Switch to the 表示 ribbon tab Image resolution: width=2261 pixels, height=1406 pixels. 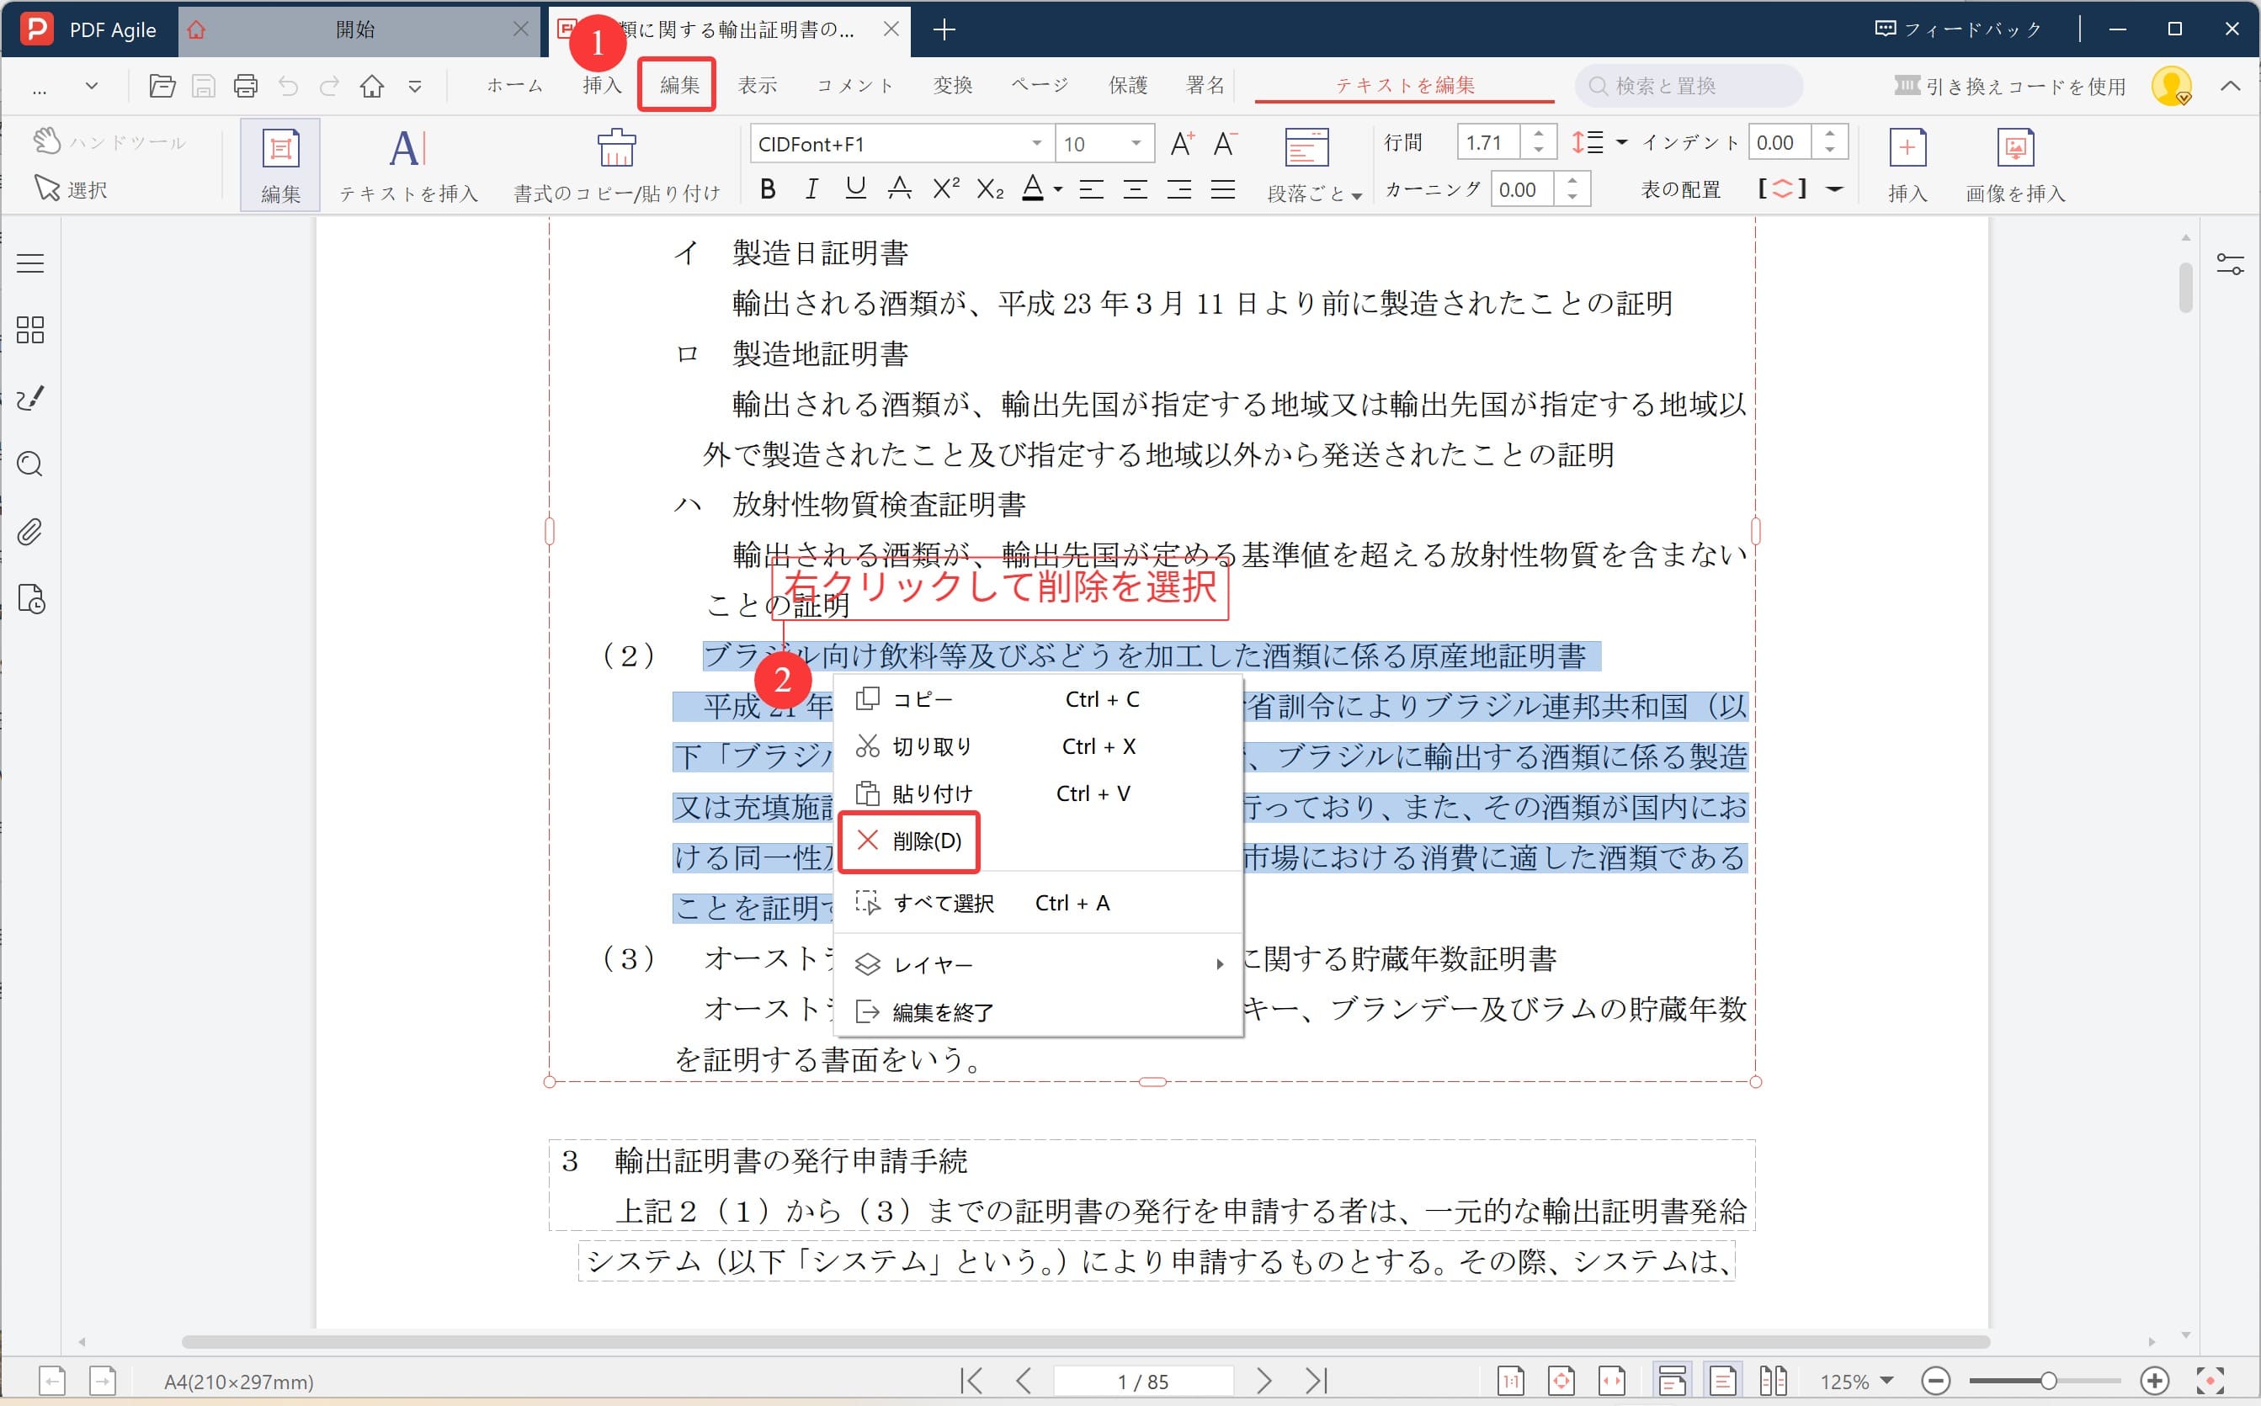coord(756,85)
